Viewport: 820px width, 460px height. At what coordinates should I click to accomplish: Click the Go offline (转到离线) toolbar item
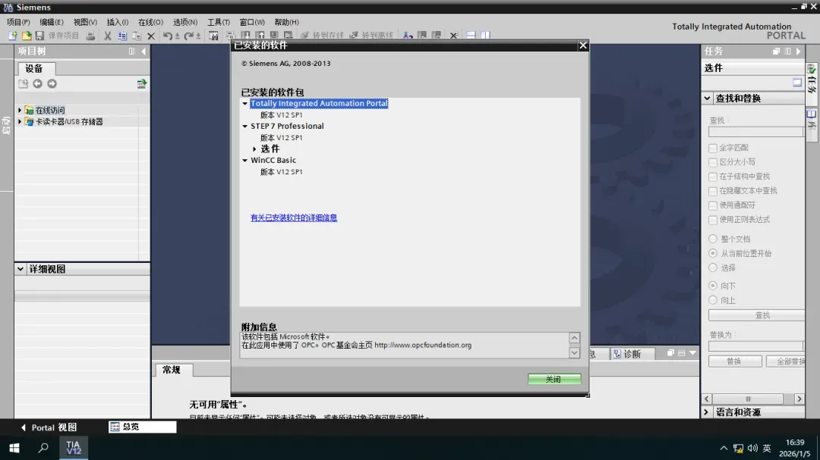tap(371, 36)
